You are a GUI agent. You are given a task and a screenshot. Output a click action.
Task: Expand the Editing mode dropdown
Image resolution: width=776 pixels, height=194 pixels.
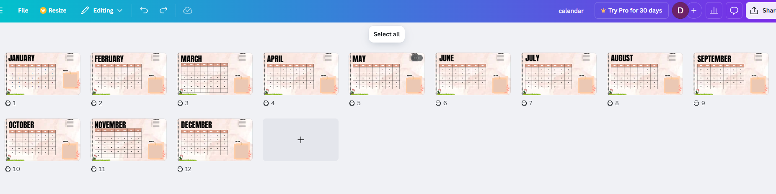click(x=102, y=10)
